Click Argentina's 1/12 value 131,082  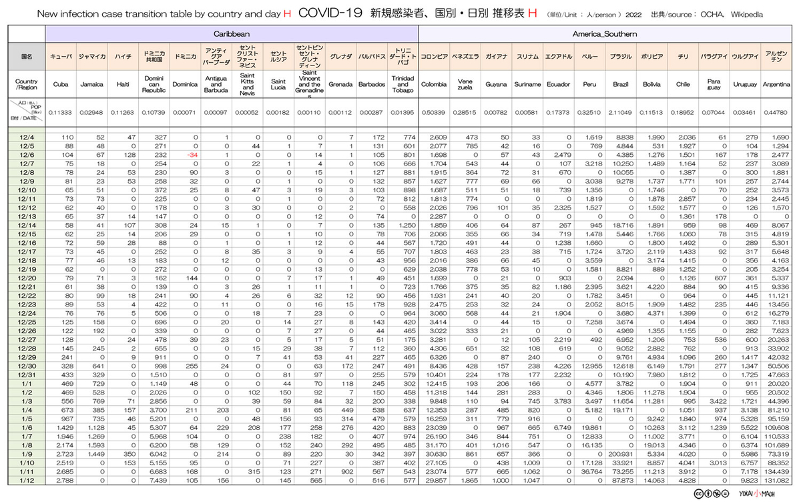[x=778, y=480]
